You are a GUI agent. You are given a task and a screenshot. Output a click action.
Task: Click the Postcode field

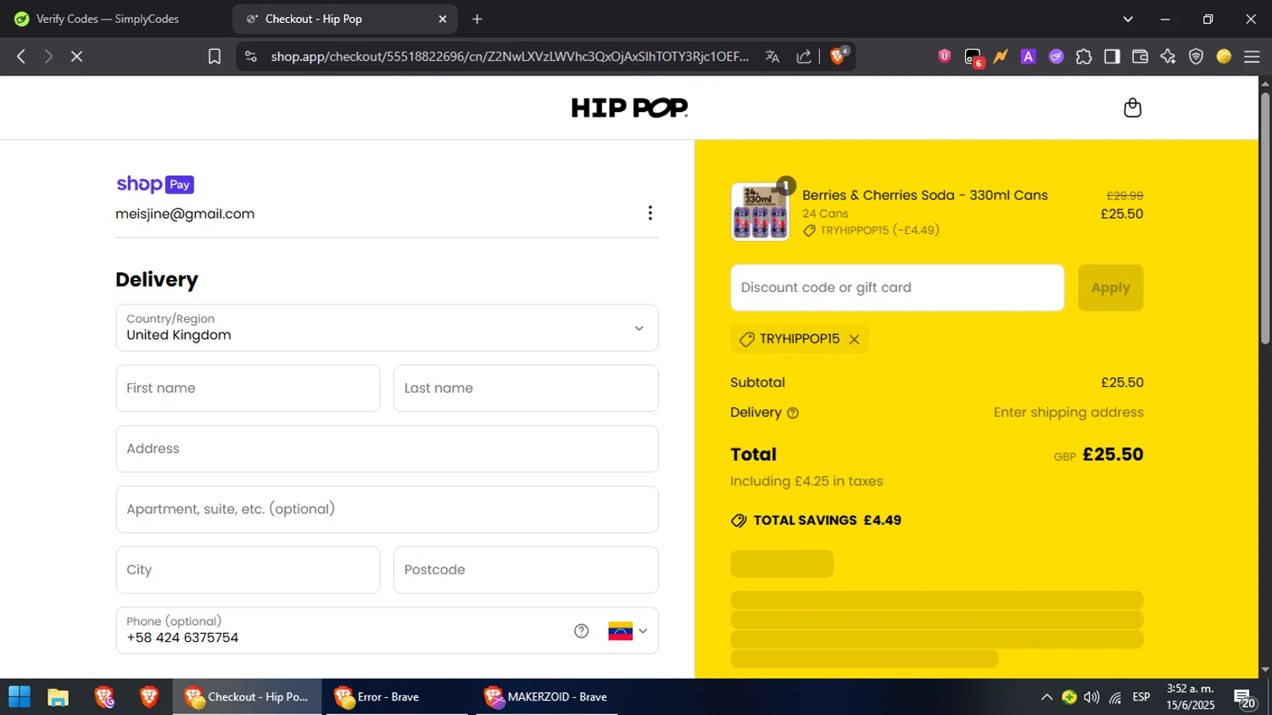click(x=526, y=570)
